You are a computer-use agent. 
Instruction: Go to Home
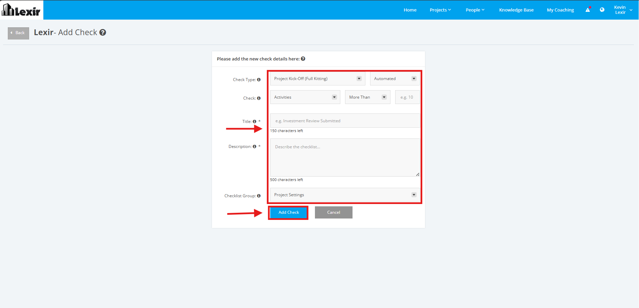tap(410, 10)
